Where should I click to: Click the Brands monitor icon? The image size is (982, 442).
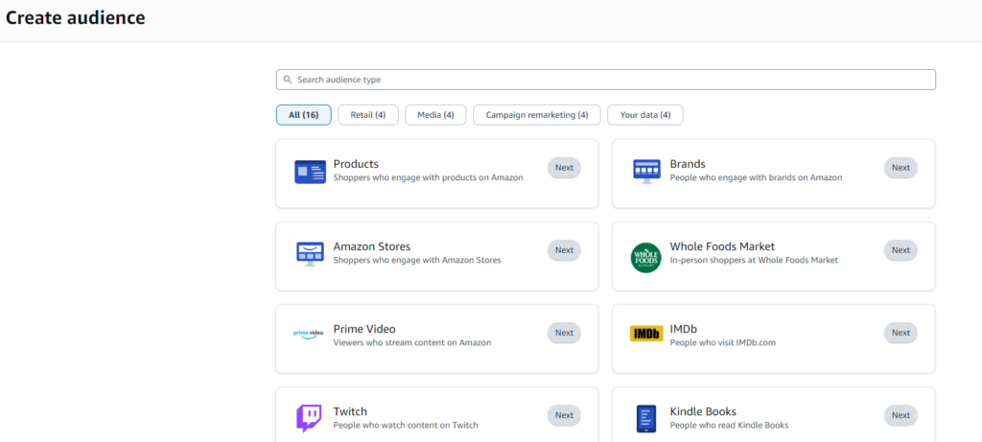pos(646,172)
